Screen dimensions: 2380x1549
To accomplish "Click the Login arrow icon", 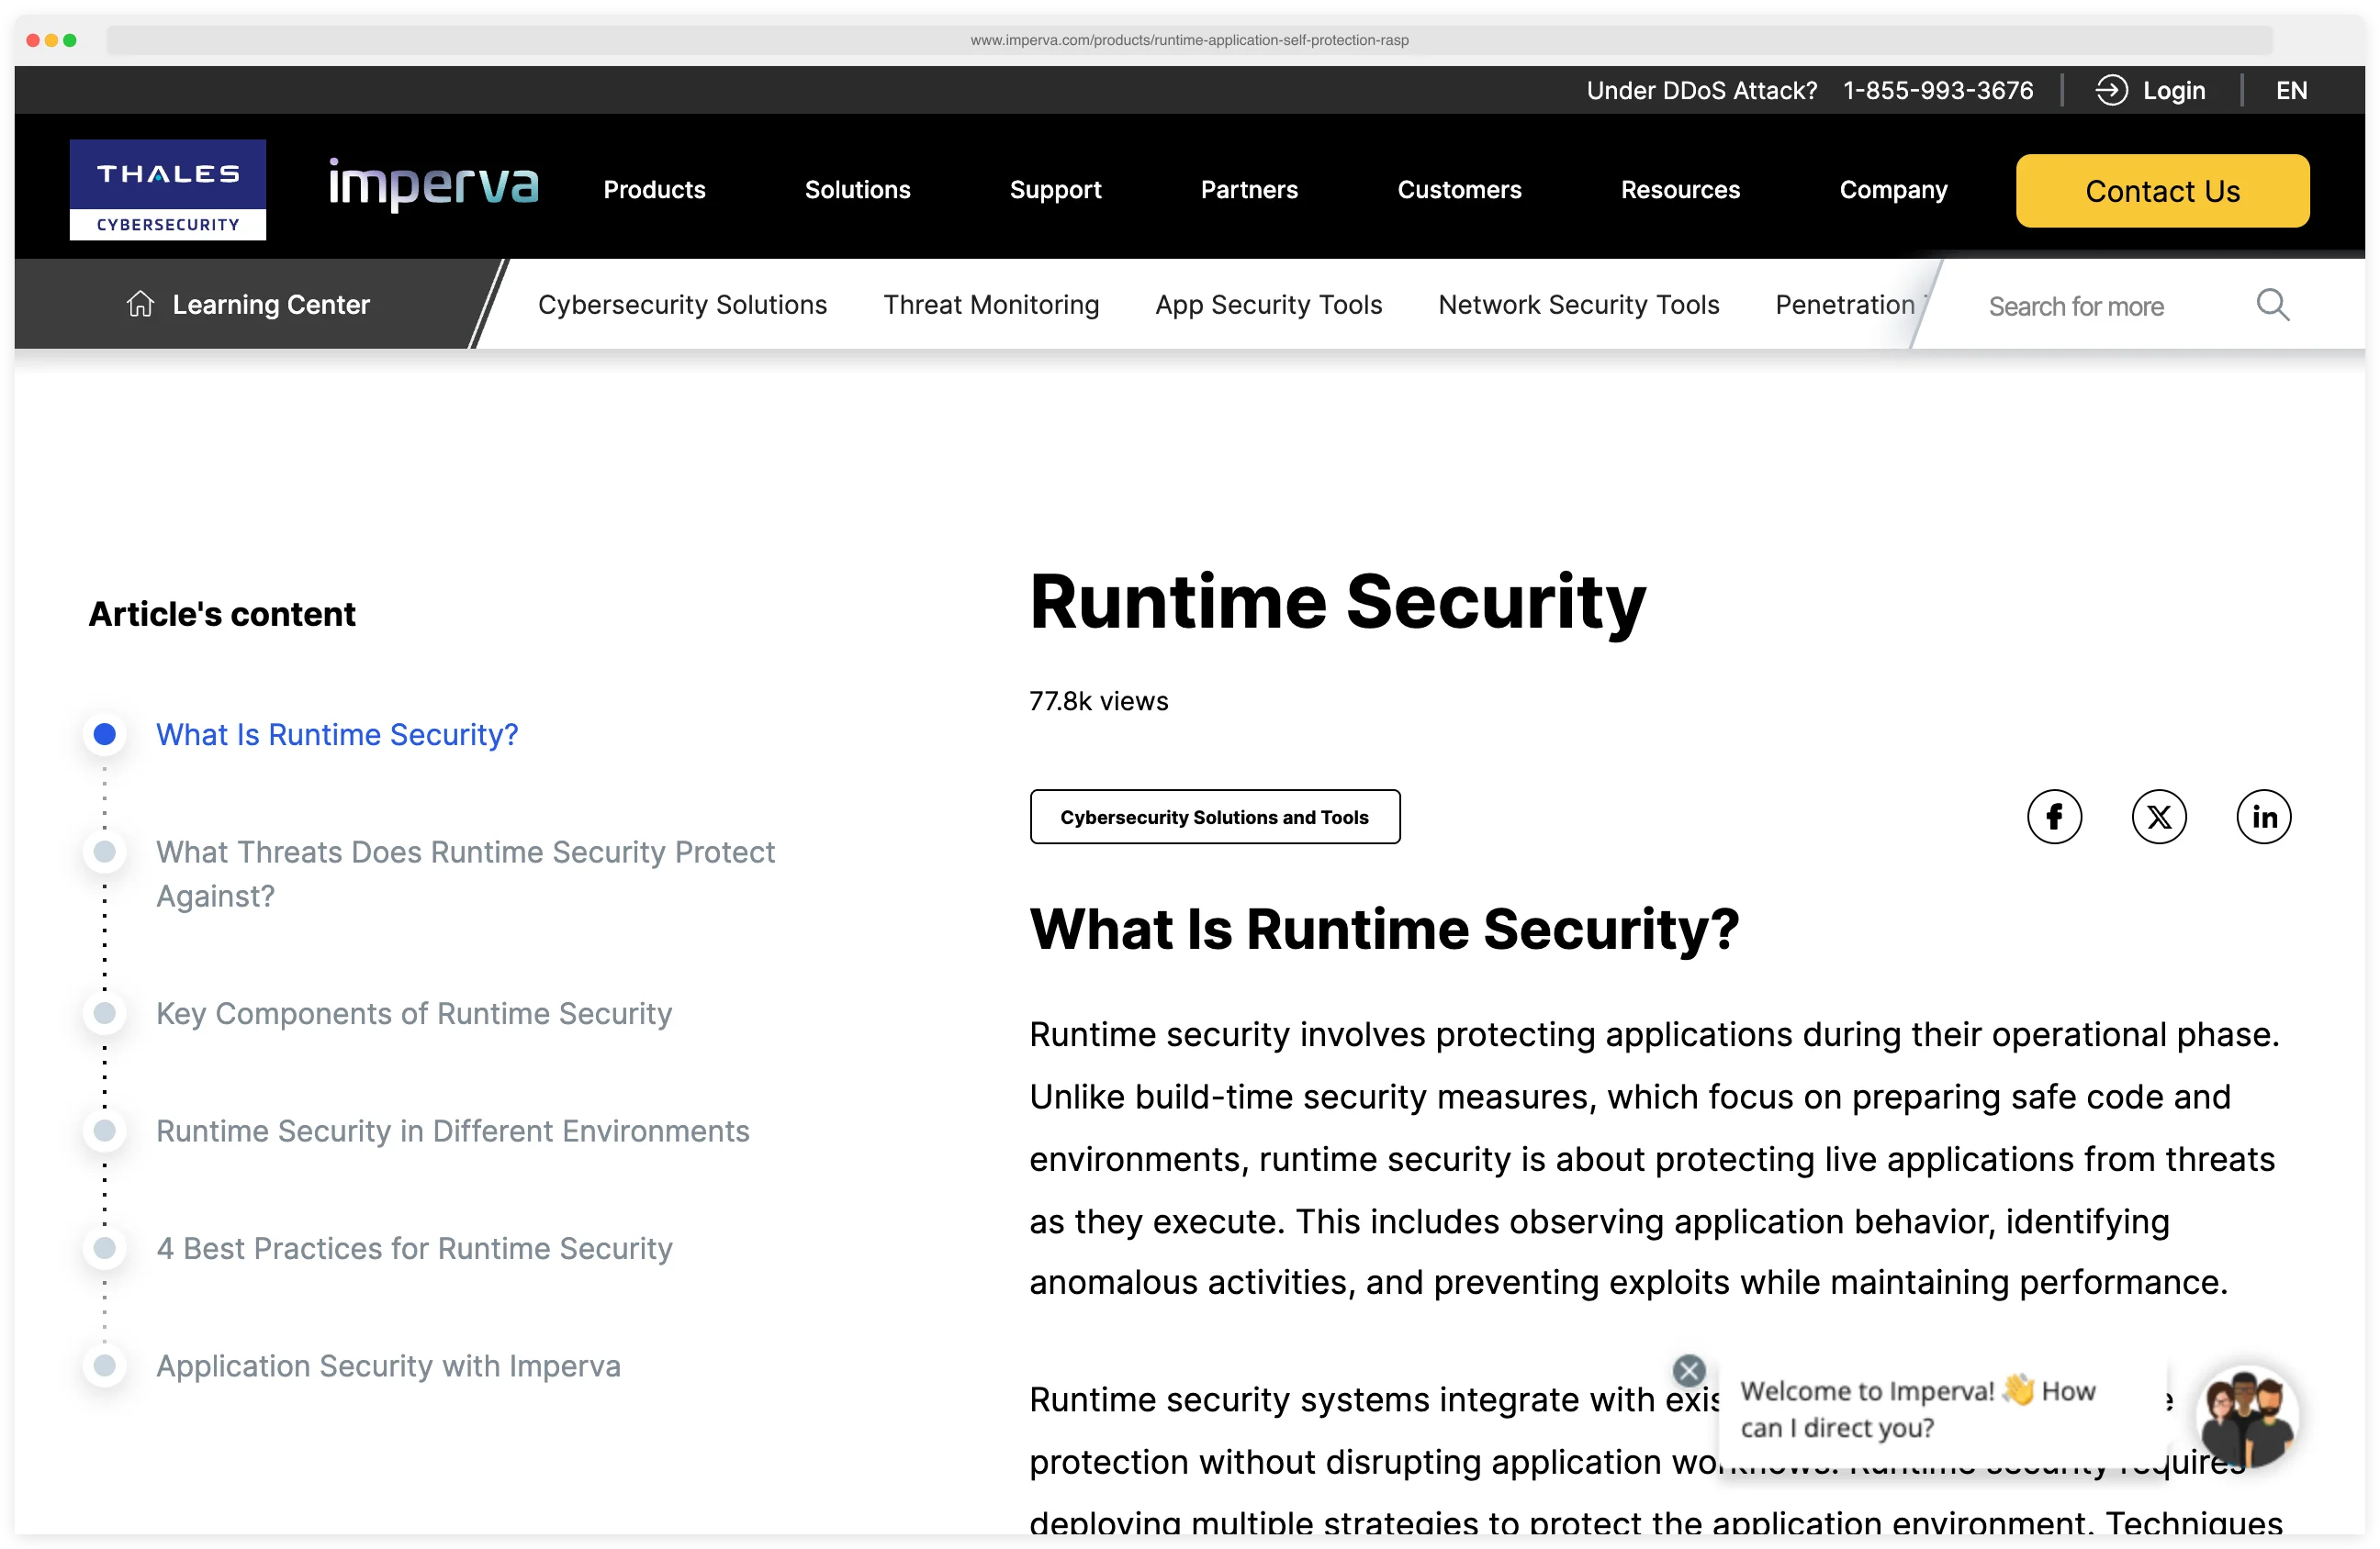I will click(x=2111, y=90).
